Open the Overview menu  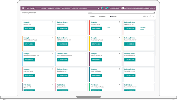pos(43,8)
